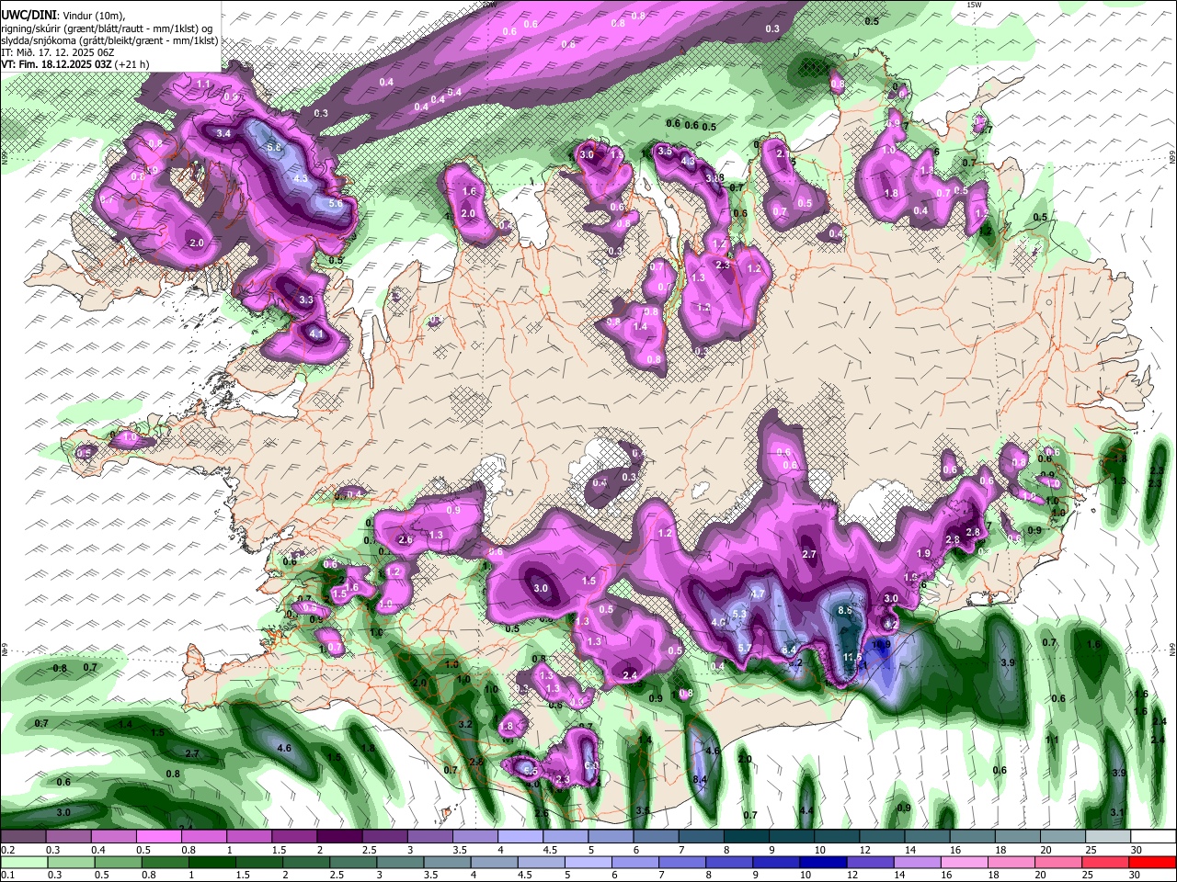Click the 15.9 precipitation value on the map
The width and height of the screenshot is (1177, 882).
tap(882, 645)
